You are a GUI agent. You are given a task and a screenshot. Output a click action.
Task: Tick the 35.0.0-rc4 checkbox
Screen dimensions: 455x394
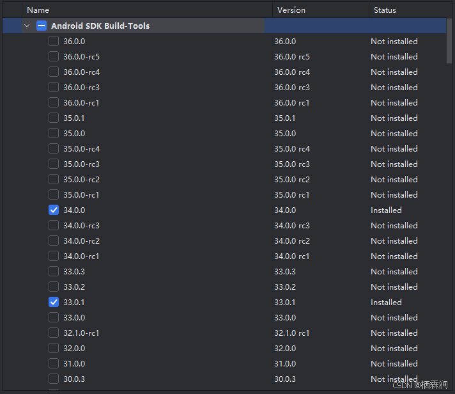pyautogui.click(x=54, y=148)
